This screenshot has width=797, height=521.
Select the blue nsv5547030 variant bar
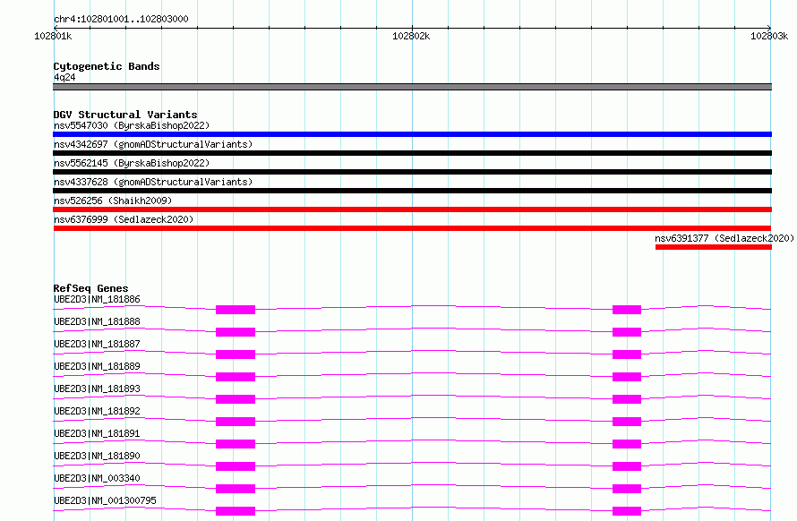point(412,134)
